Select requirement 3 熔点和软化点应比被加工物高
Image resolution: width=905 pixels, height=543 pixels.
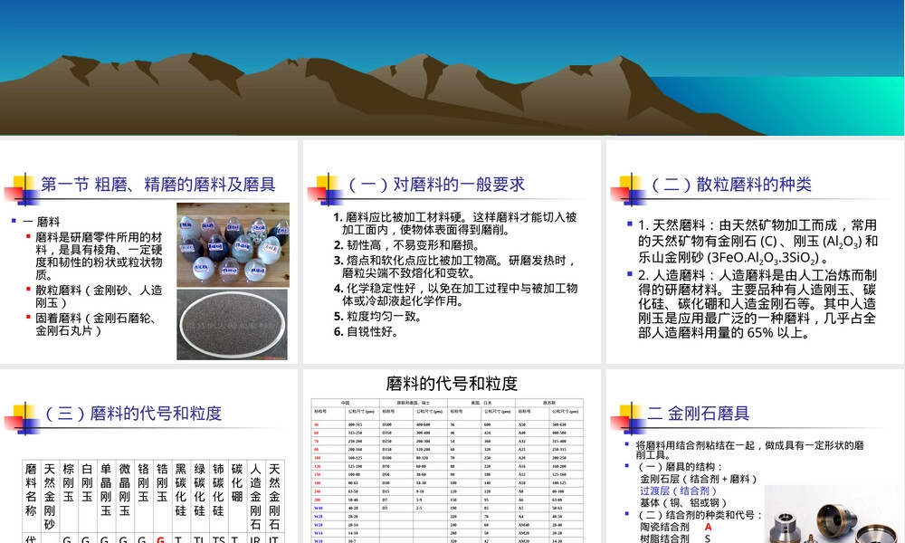point(455,267)
